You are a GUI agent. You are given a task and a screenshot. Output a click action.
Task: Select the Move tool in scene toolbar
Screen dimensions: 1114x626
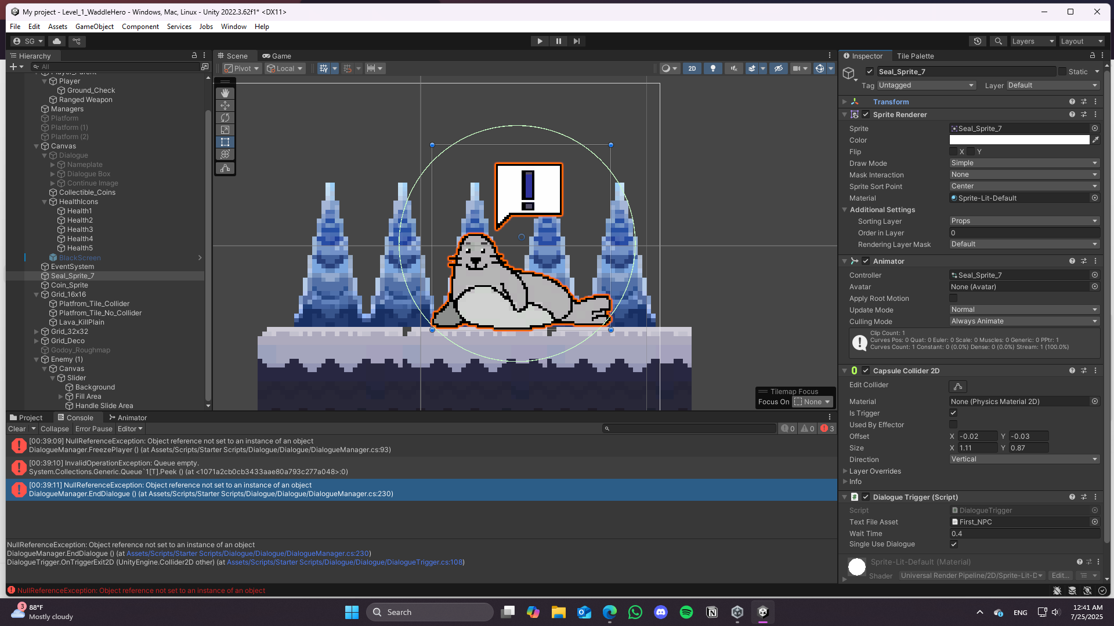tap(225, 105)
